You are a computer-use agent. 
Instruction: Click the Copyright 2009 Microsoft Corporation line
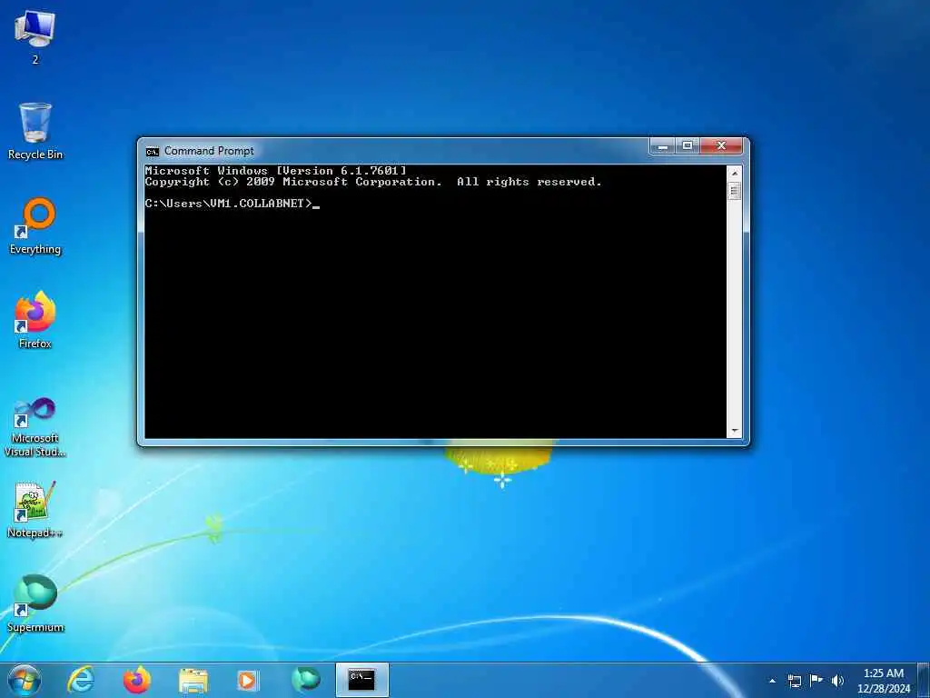(x=373, y=182)
